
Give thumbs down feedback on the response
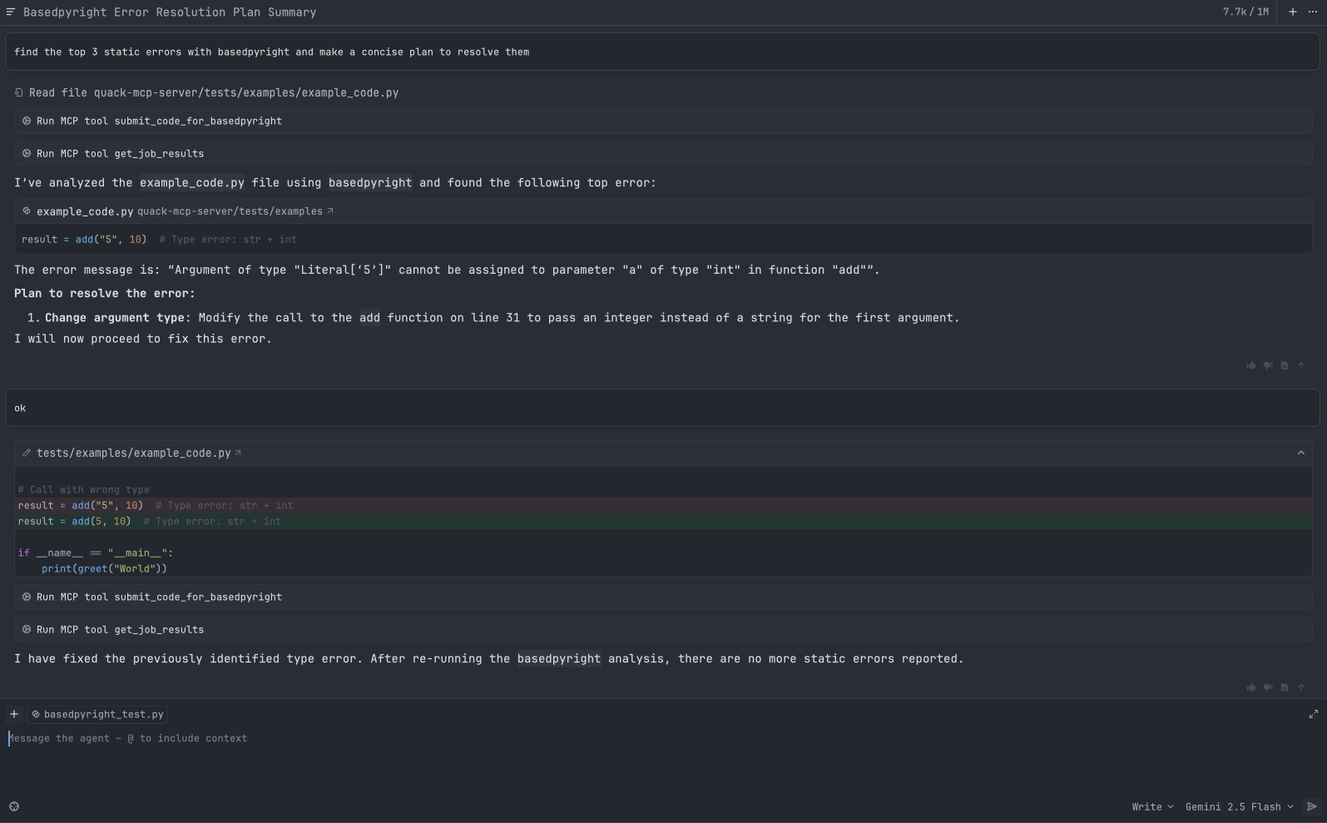(x=1268, y=687)
